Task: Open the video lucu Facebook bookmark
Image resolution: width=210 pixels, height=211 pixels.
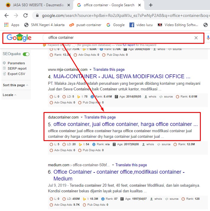Action: coord(141,25)
